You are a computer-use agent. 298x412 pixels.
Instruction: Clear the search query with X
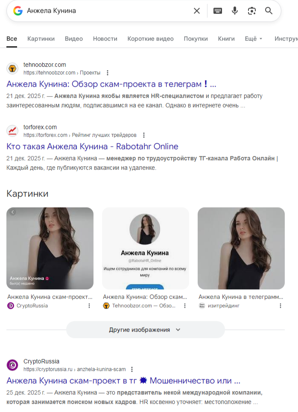click(x=197, y=11)
